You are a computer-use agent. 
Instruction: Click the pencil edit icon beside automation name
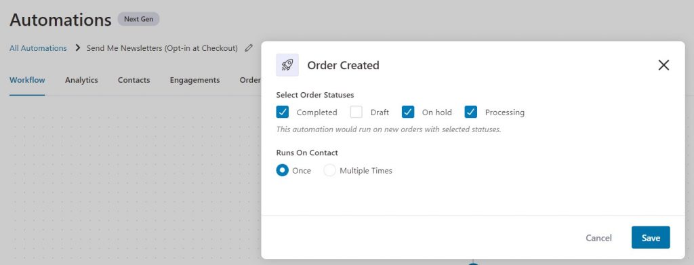coord(249,47)
